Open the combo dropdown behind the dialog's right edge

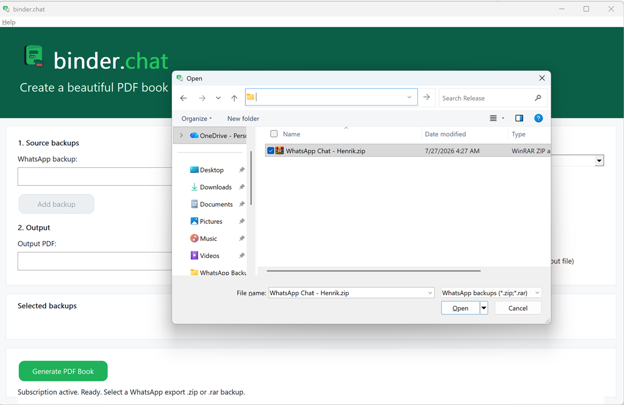click(x=599, y=161)
